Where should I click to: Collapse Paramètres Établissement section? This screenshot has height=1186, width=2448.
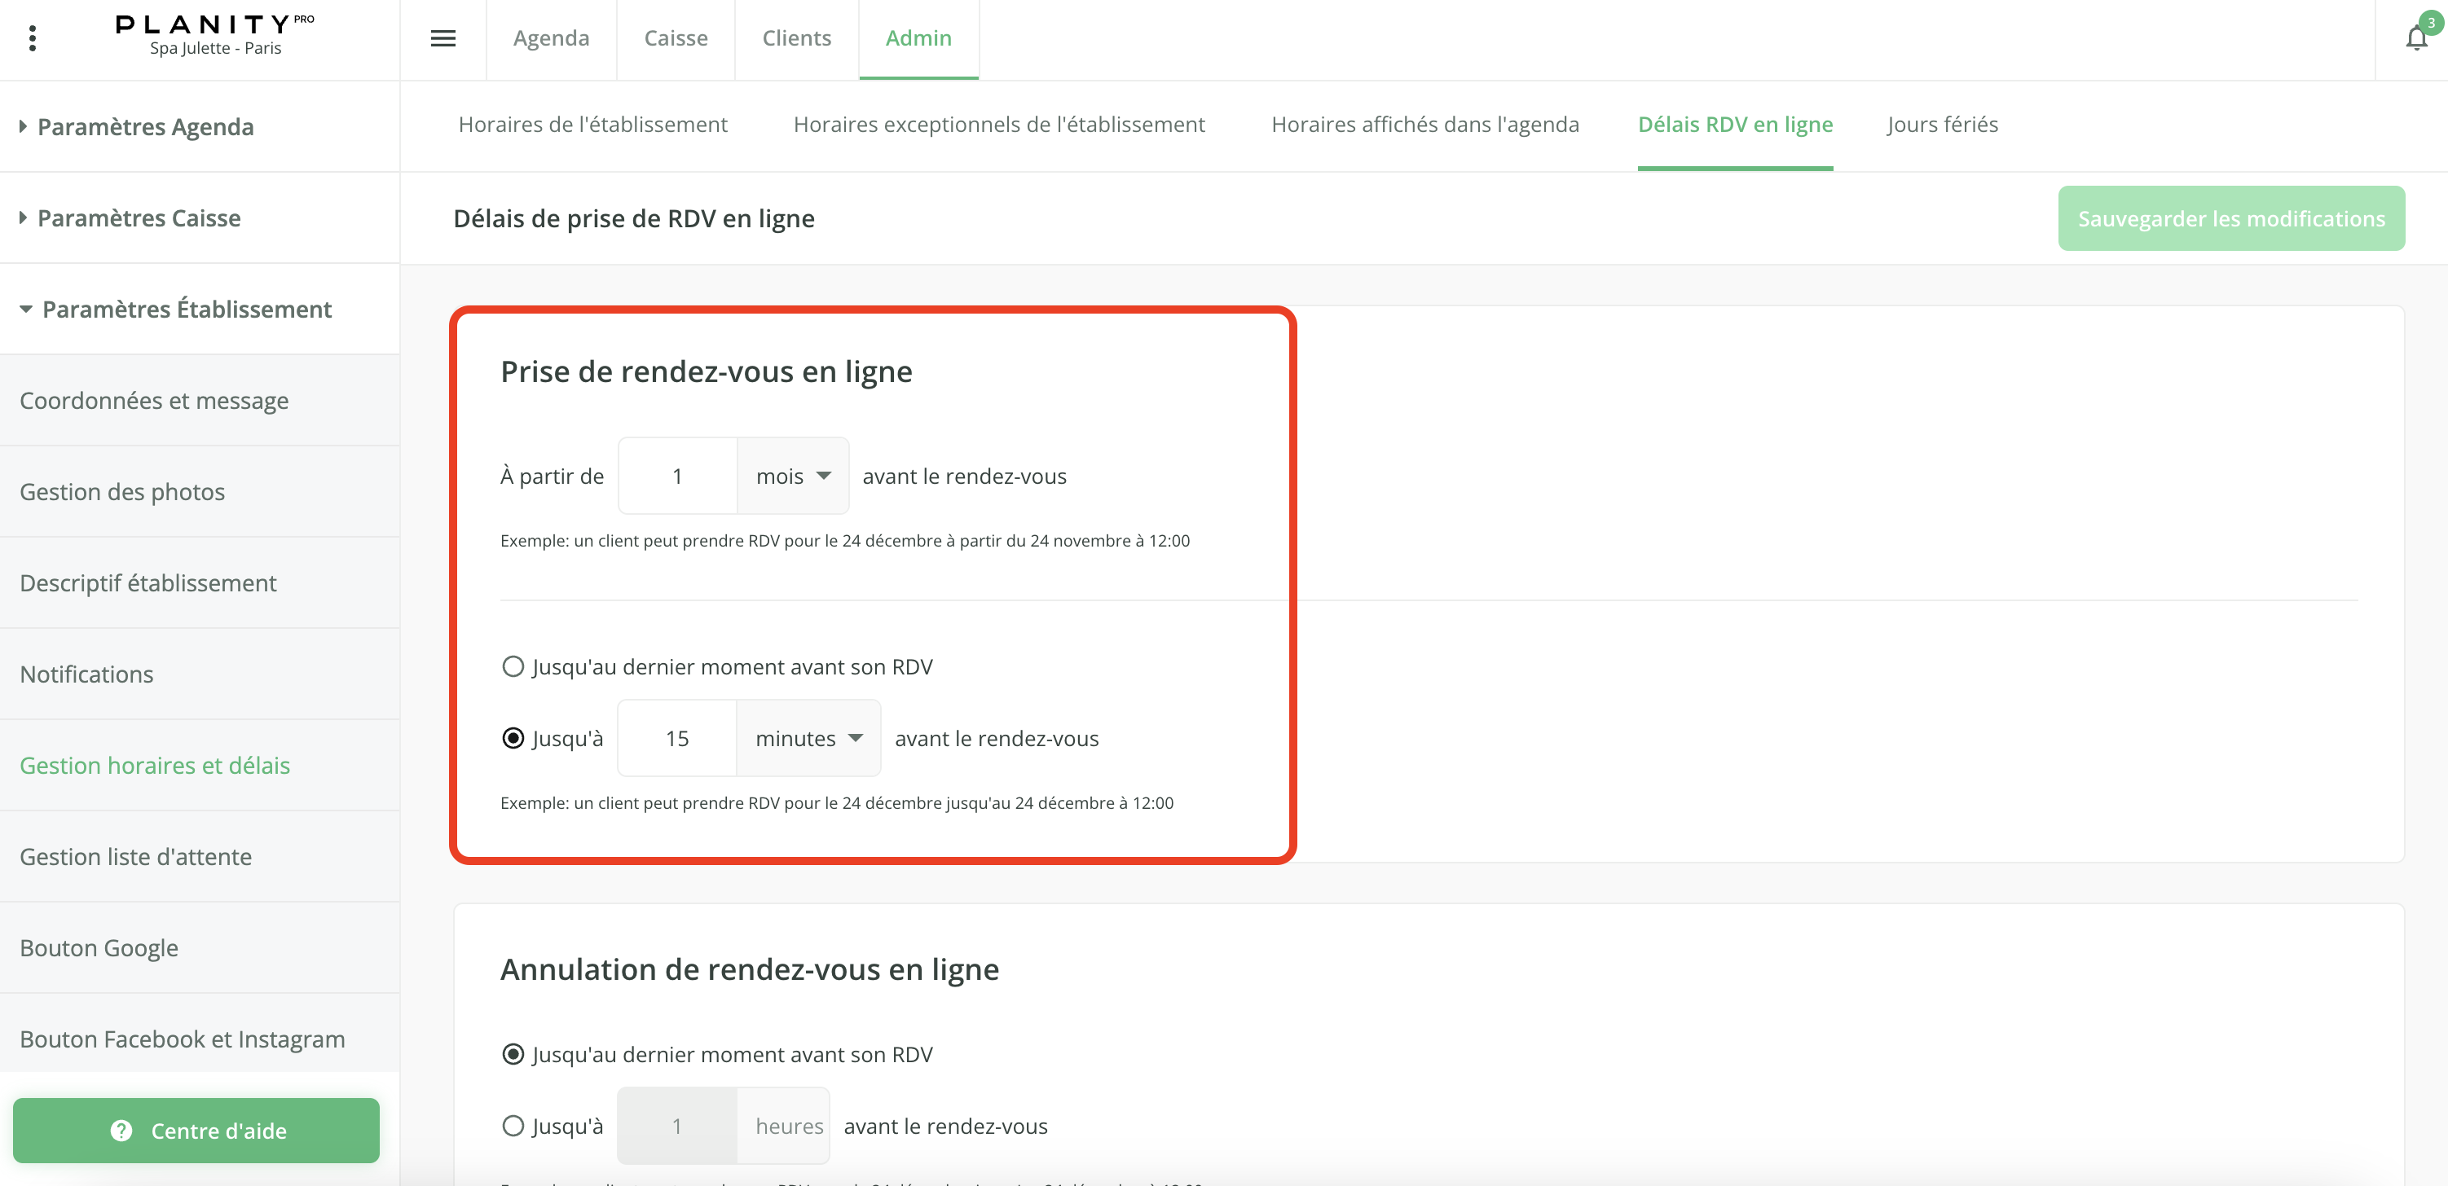coord(187,309)
